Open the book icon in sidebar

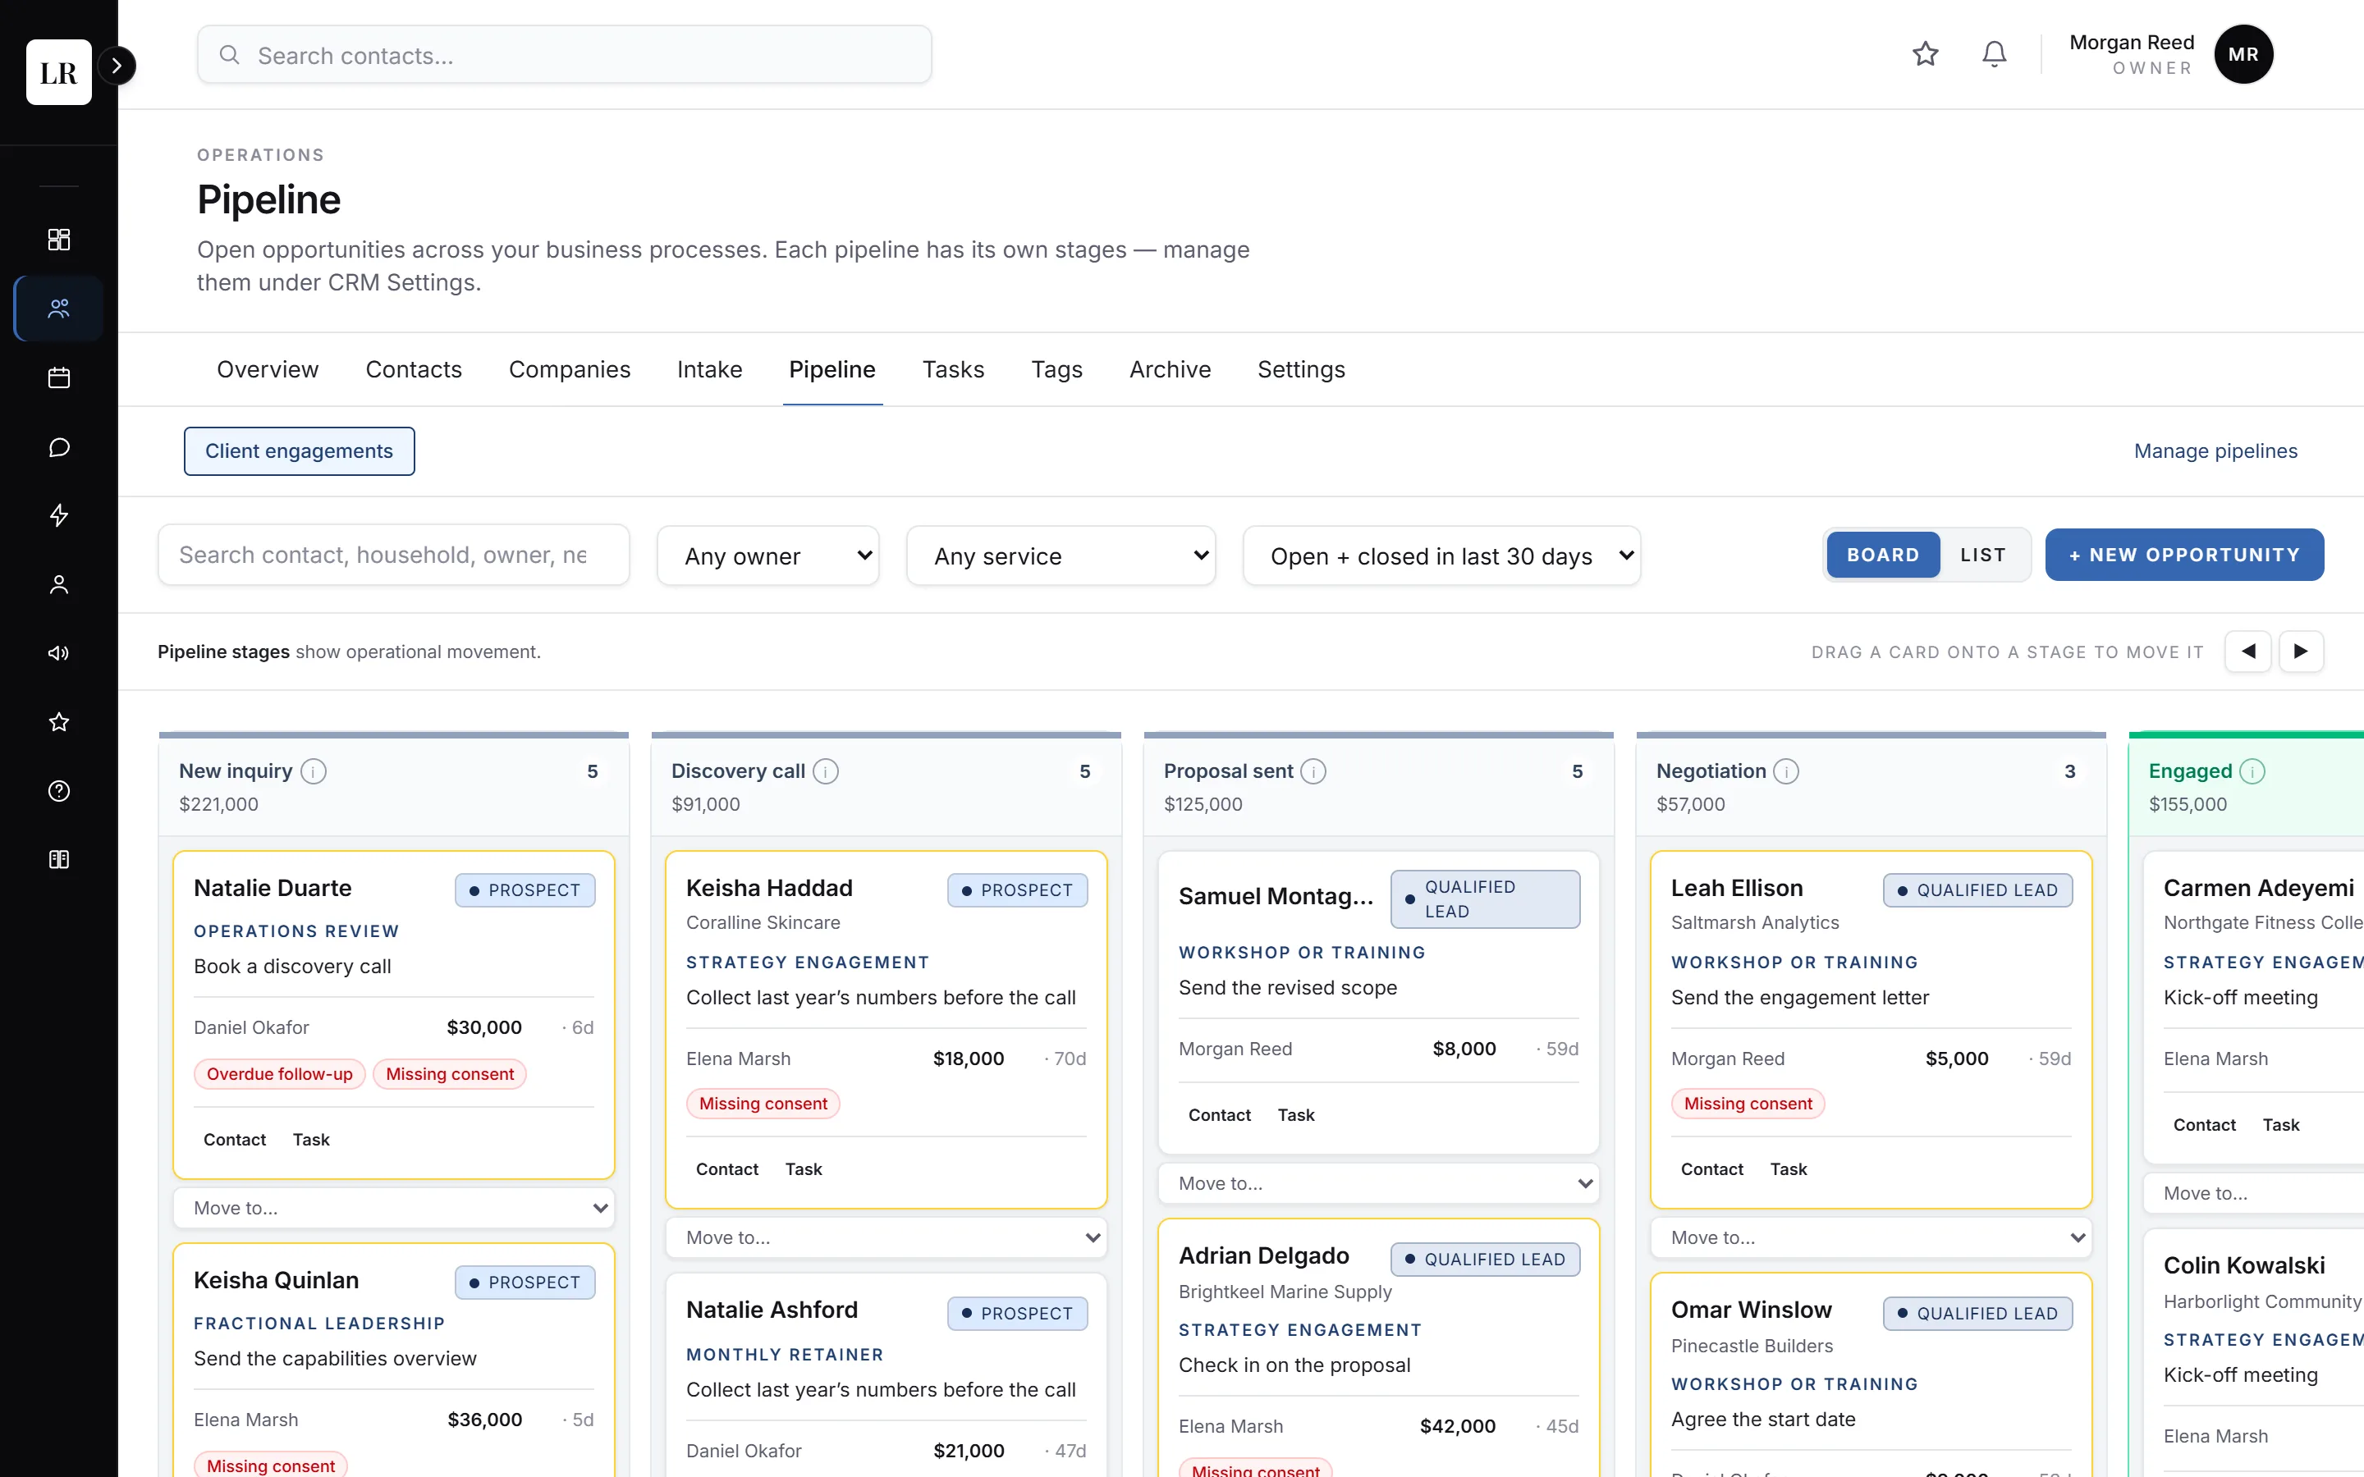58,860
